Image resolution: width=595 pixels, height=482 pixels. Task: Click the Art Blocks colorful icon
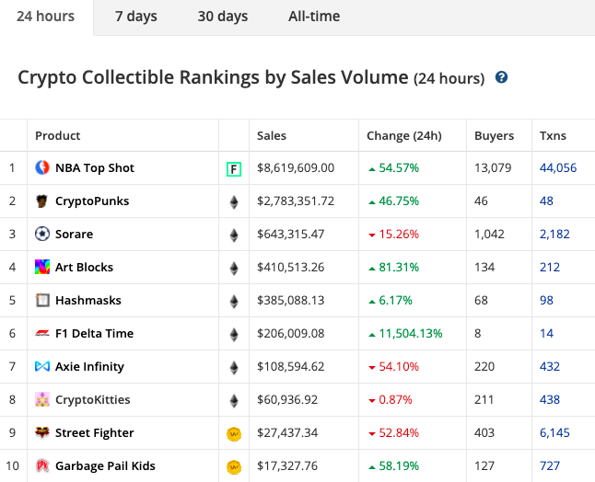(x=42, y=267)
